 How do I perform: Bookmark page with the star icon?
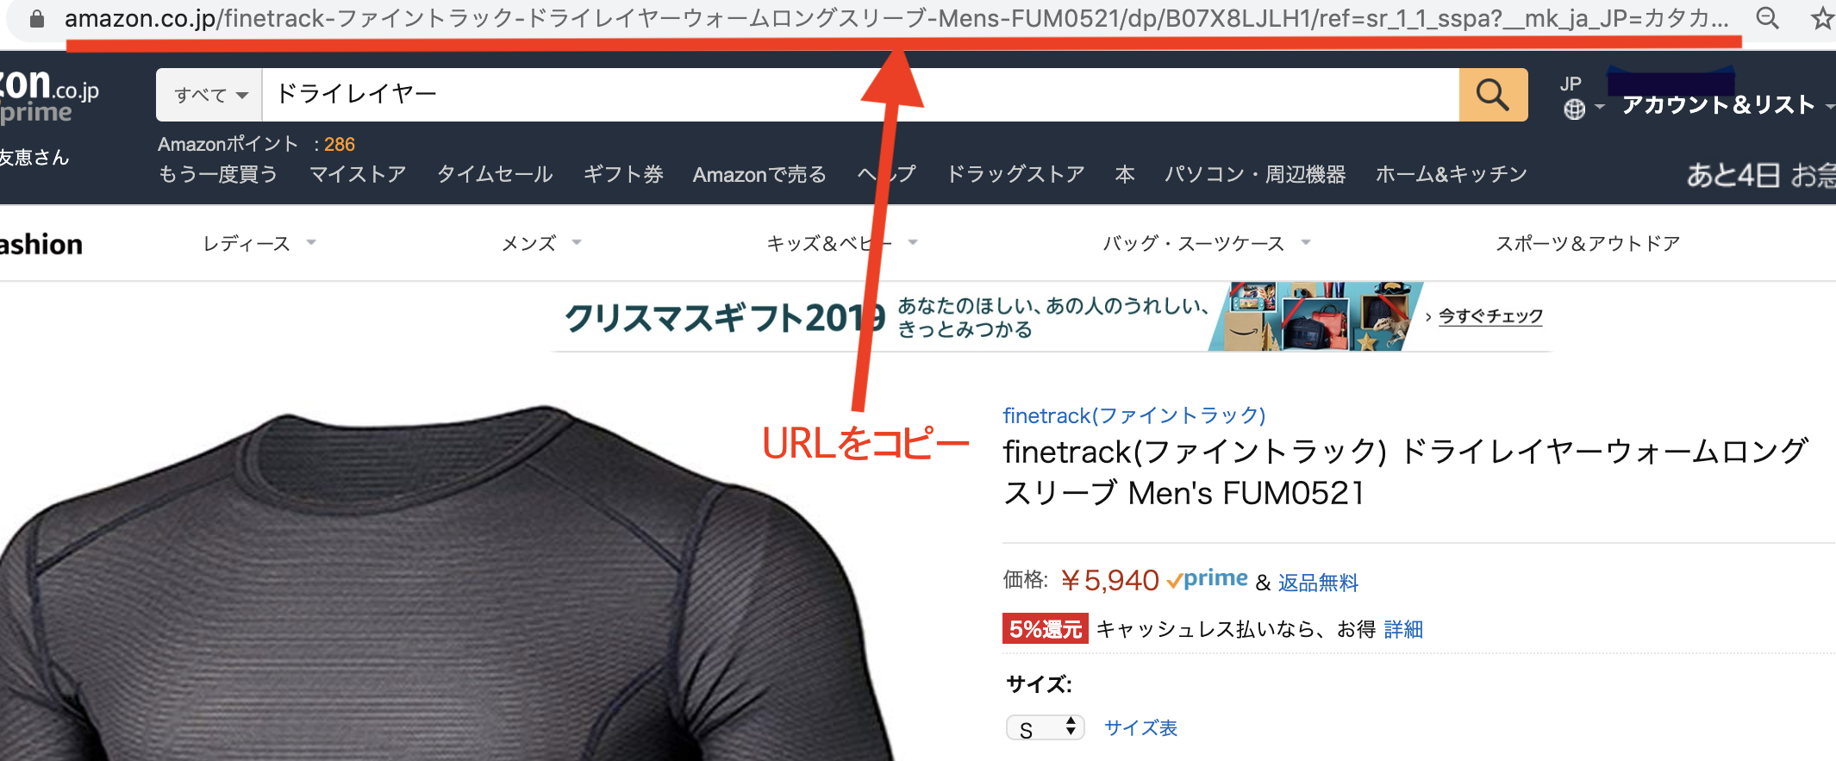pyautogui.click(x=1822, y=18)
